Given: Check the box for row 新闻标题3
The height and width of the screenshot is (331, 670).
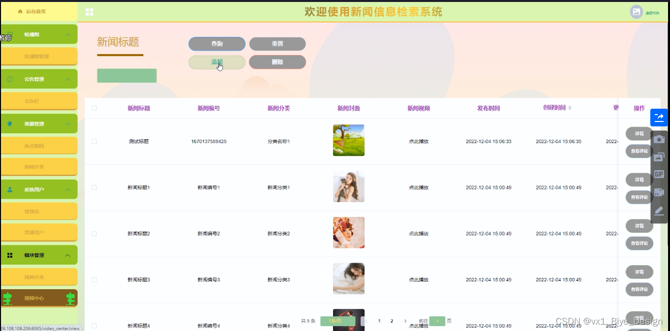Looking at the screenshot, I should tap(94, 279).
